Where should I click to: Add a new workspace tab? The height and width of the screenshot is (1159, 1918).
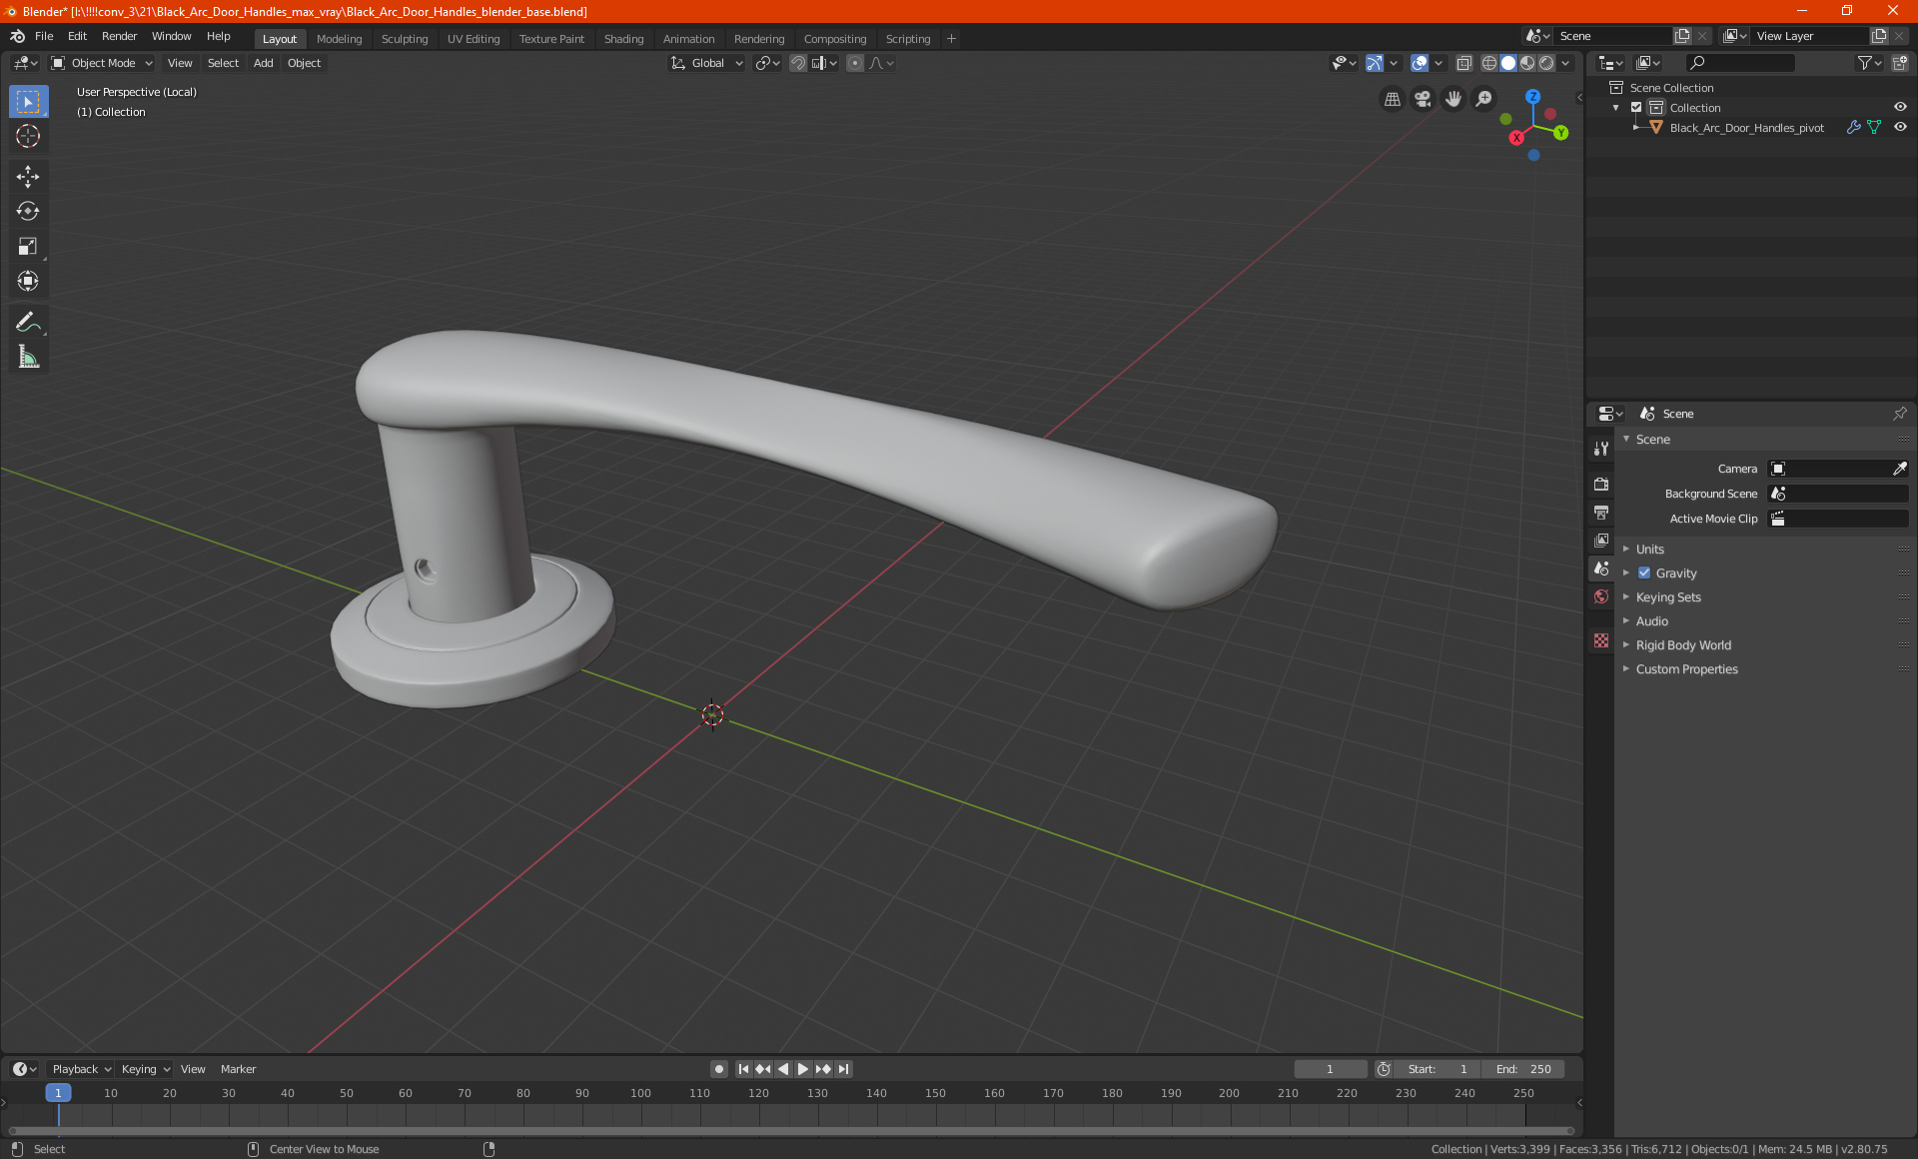tap(951, 39)
